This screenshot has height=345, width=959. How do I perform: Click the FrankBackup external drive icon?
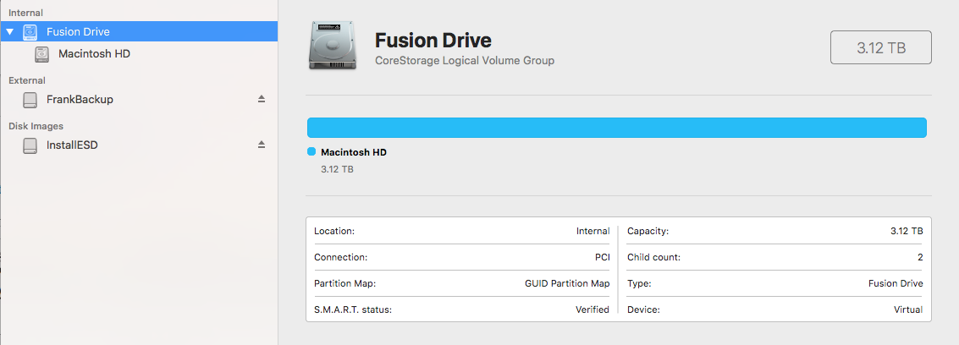pos(30,100)
